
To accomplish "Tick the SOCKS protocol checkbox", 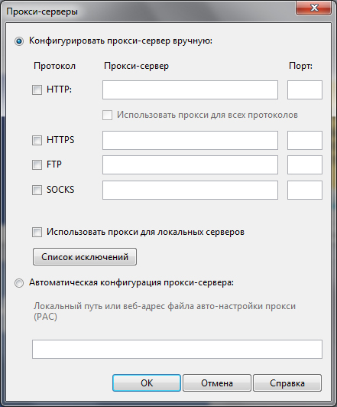I will click(37, 190).
